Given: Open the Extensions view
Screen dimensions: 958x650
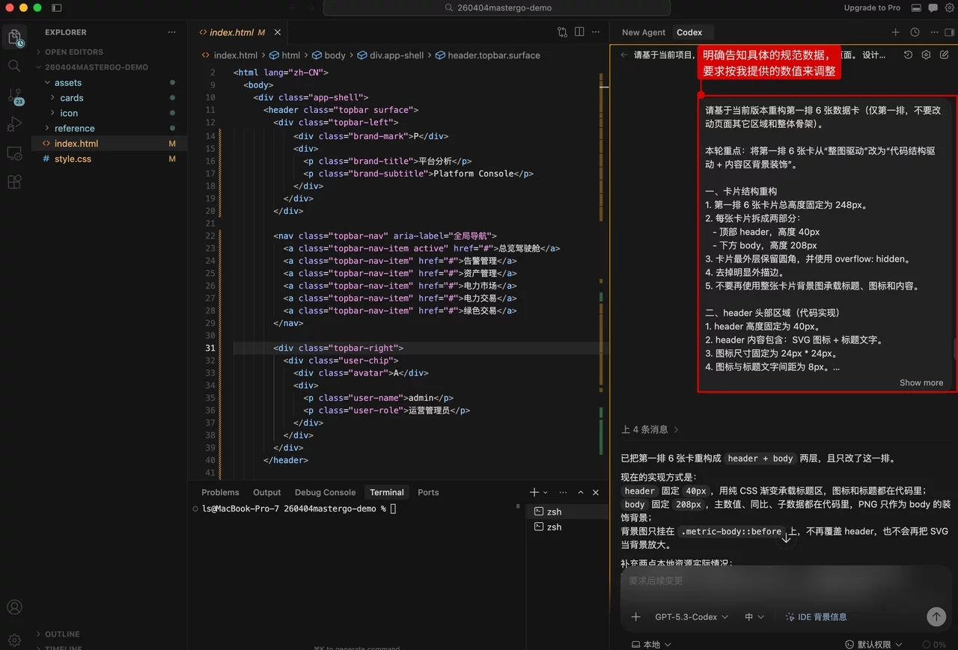Looking at the screenshot, I should point(14,182).
